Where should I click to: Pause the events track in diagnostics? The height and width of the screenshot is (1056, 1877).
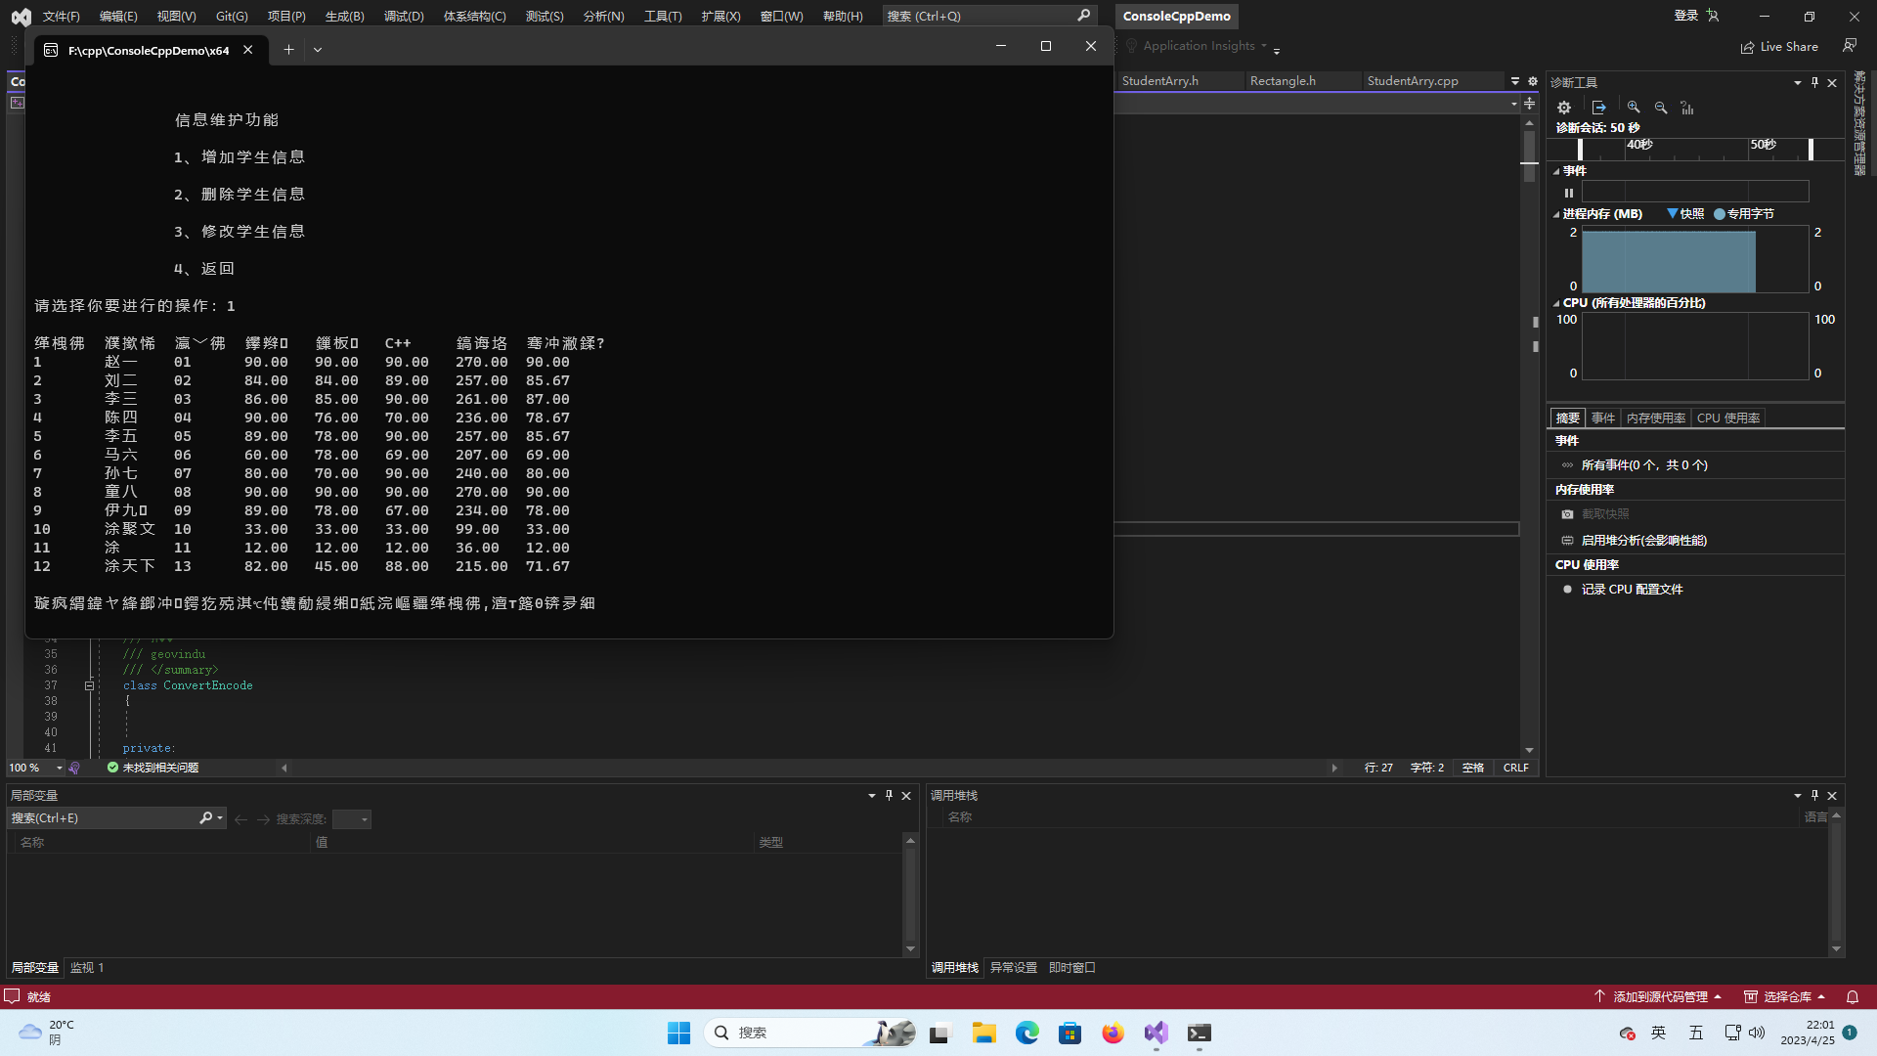click(x=1569, y=193)
